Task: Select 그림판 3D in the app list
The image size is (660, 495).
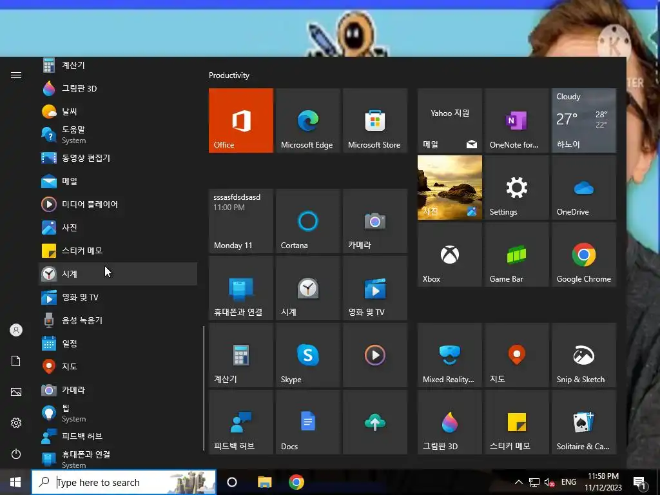Action: click(118, 88)
